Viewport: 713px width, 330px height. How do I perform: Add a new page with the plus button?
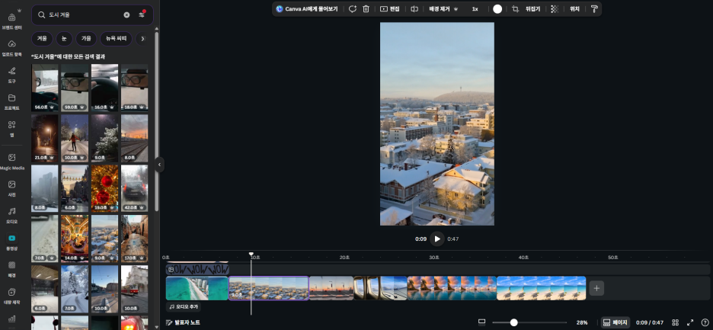596,288
